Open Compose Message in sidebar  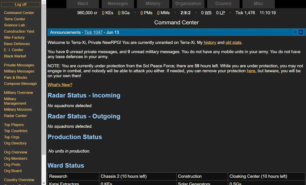tap(20, 84)
